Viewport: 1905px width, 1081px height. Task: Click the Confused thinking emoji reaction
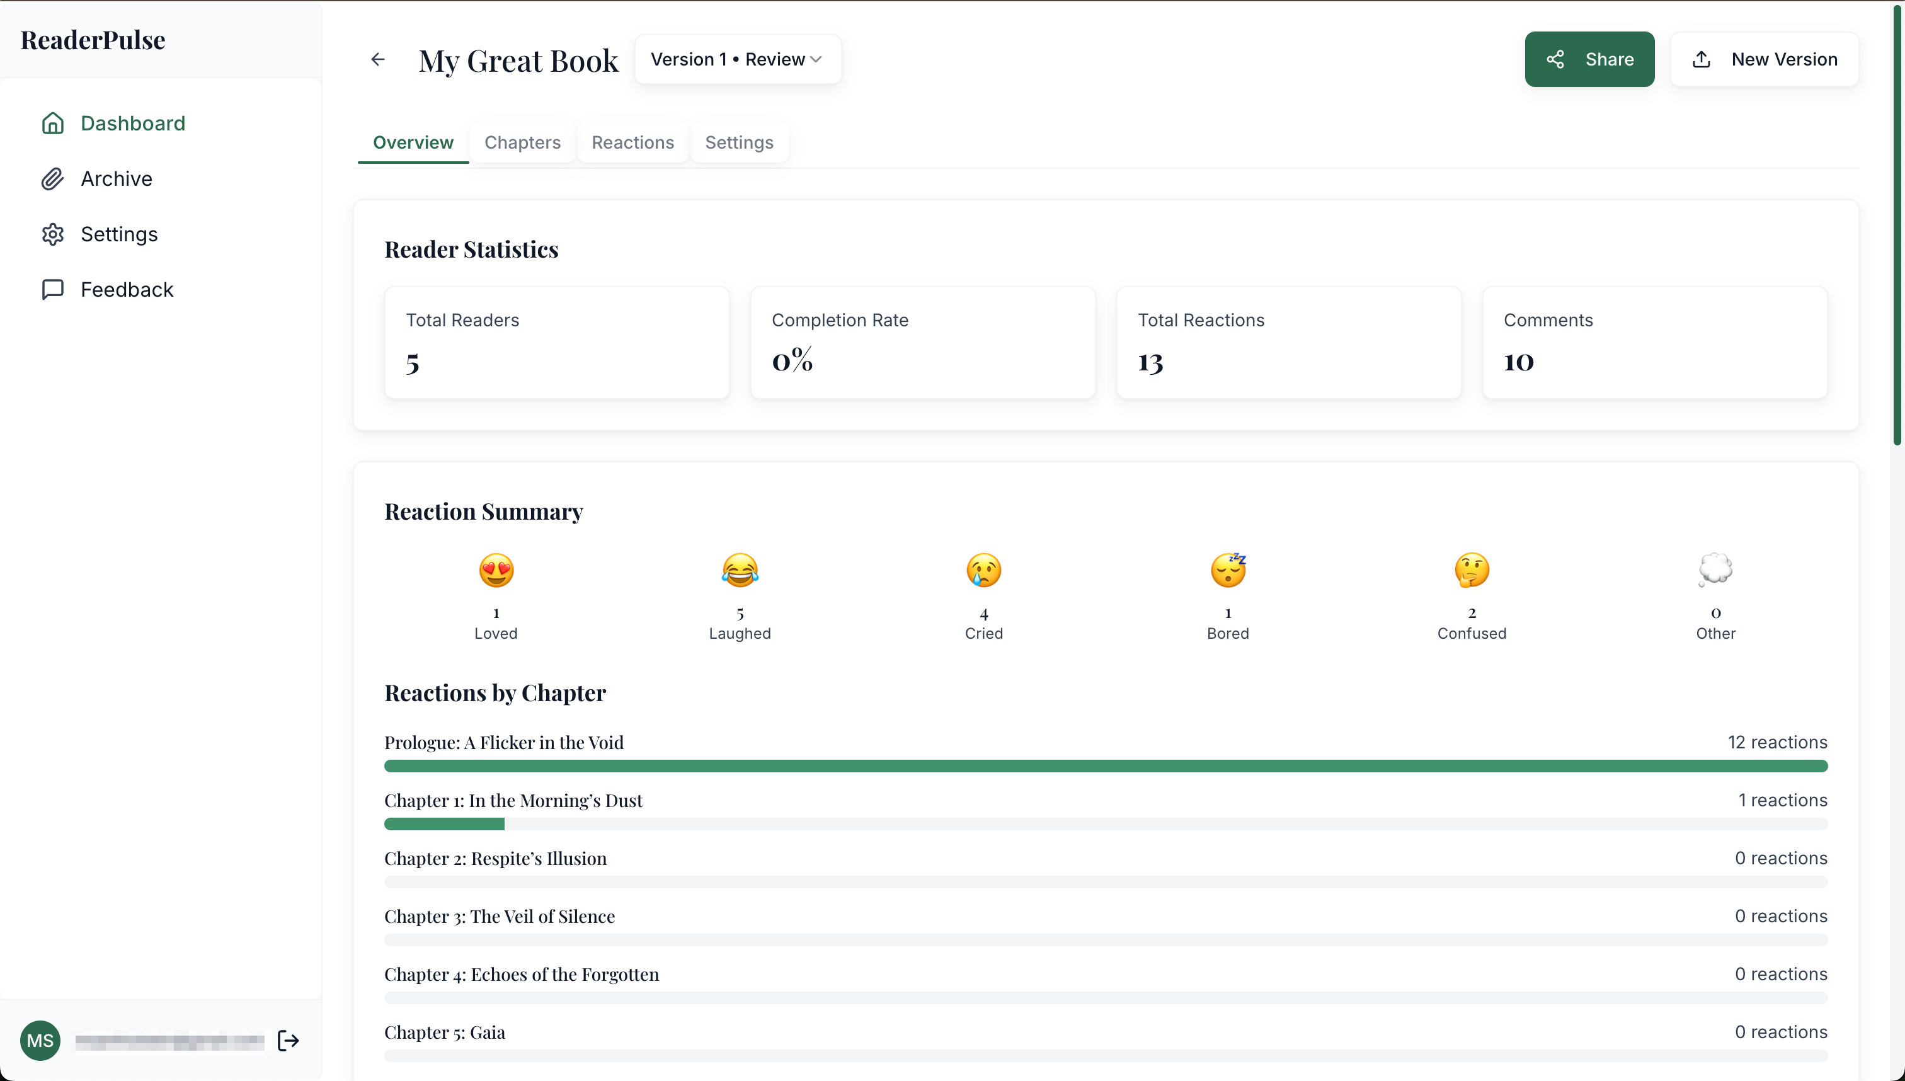tap(1472, 570)
